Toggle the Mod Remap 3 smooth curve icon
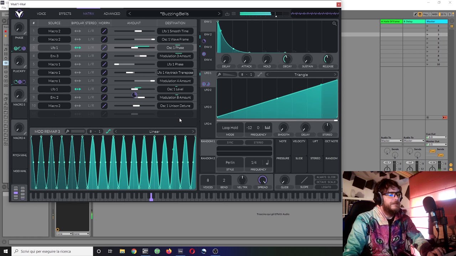Image resolution: width=456 pixels, height=256 pixels. [x=108, y=132]
